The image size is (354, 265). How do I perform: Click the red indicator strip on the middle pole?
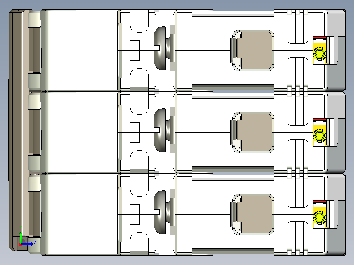pyautogui.click(x=320, y=119)
